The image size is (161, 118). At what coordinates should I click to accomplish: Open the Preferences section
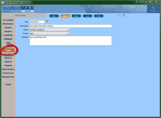pos(8,73)
